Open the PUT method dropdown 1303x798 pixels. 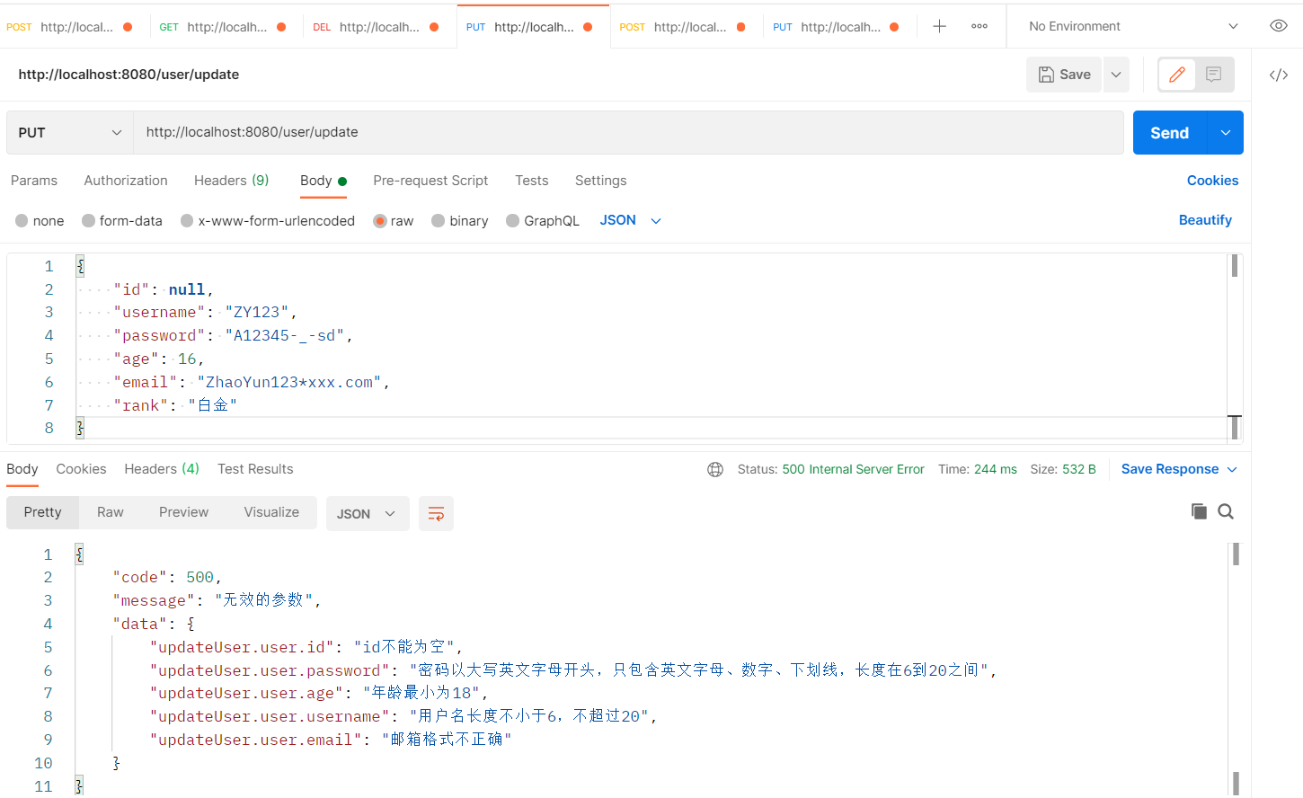click(70, 132)
